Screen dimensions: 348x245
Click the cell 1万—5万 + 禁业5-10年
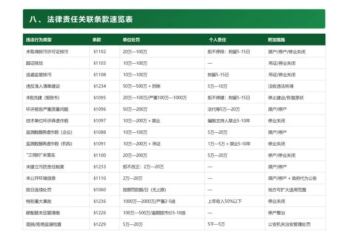coord(229,144)
